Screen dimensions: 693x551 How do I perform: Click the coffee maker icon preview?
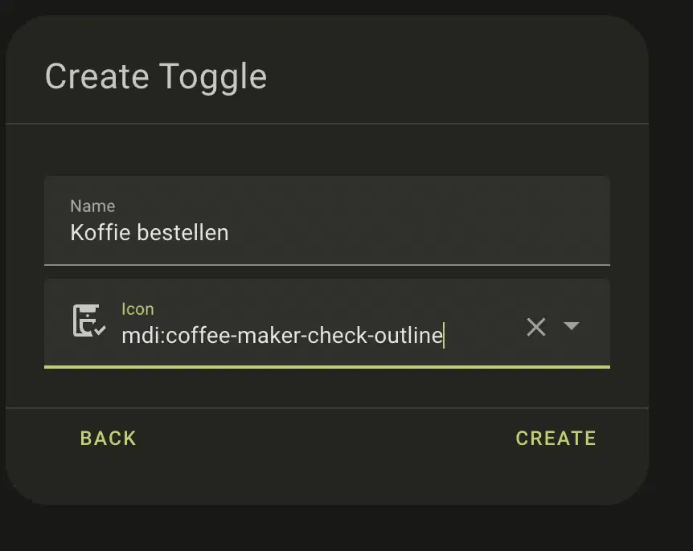pyautogui.click(x=88, y=321)
